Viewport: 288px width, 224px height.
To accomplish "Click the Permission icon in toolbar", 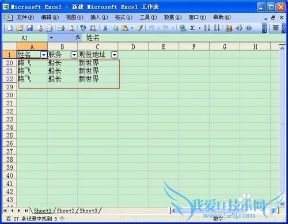I will point(40,28).
